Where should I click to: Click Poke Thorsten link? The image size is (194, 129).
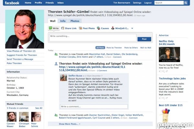(14, 63)
